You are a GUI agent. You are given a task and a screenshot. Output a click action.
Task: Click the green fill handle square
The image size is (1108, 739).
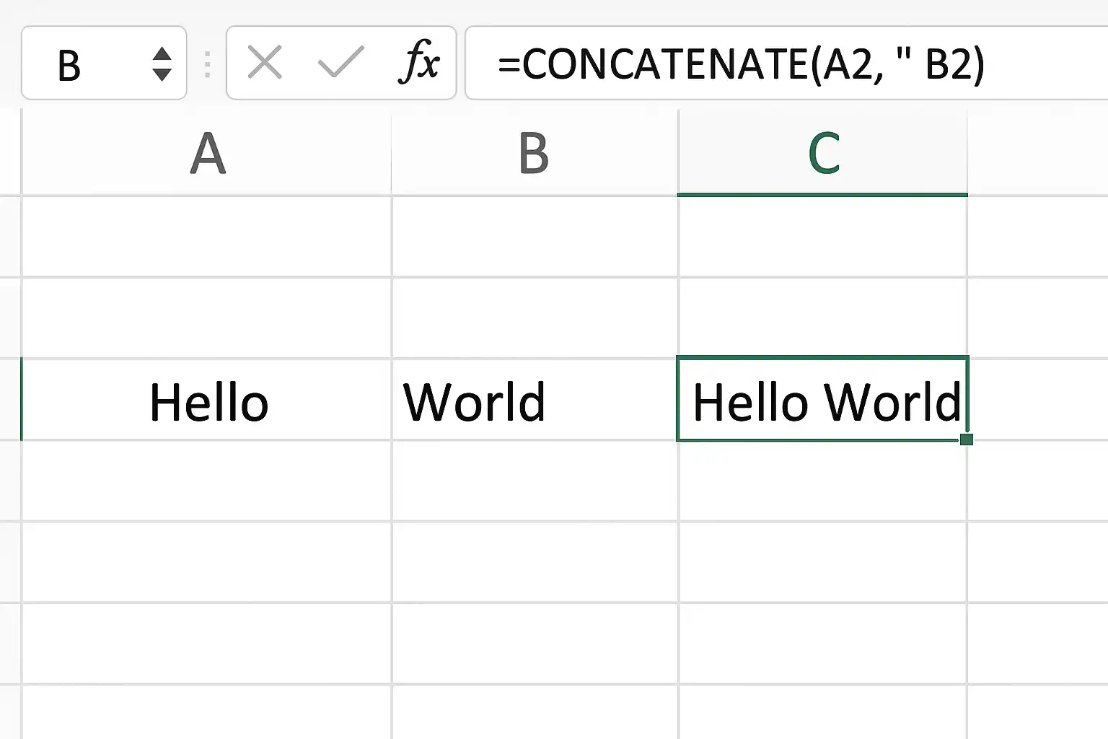click(x=967, y=439)
